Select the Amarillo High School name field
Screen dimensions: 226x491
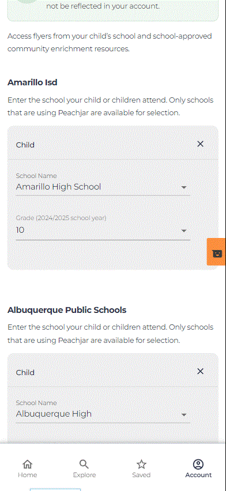click(103, 184)
